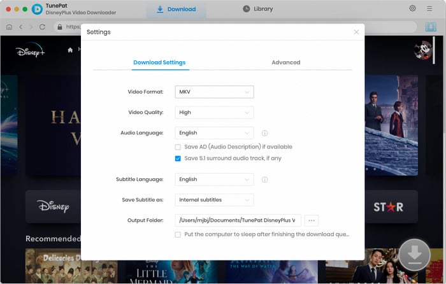Navigate back with the left arrow

point(21,27)
